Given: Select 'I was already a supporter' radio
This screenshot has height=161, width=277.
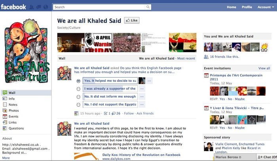Looking at the screenshot, I should tap(78, 89).
